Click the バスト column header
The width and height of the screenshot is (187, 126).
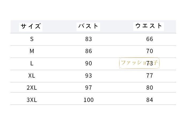point(88,26)
